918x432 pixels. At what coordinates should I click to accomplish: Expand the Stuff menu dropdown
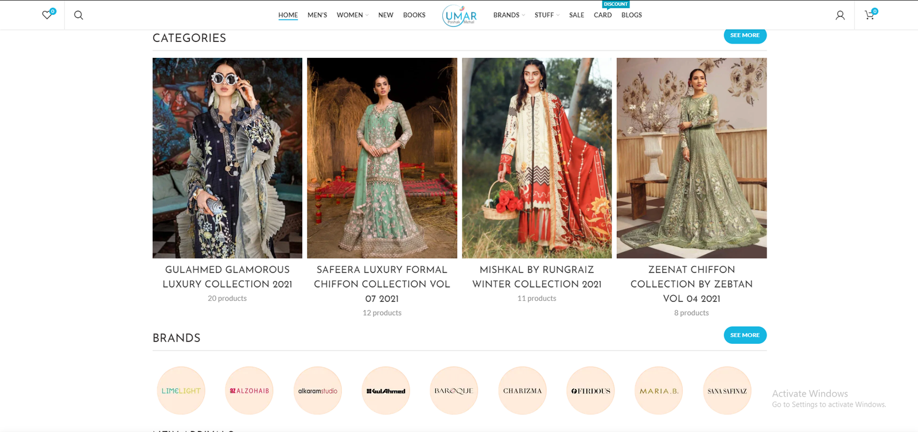[x=547, y=15]
